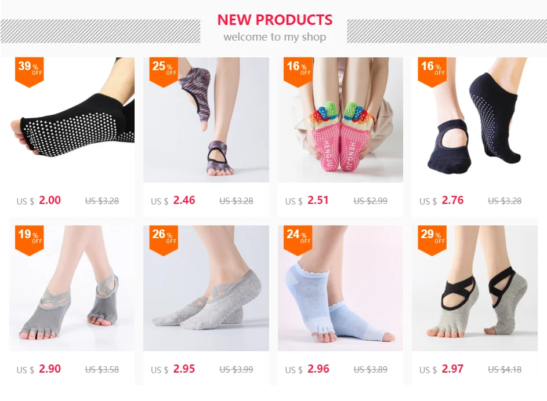Click the US $2.51 price

307,200
